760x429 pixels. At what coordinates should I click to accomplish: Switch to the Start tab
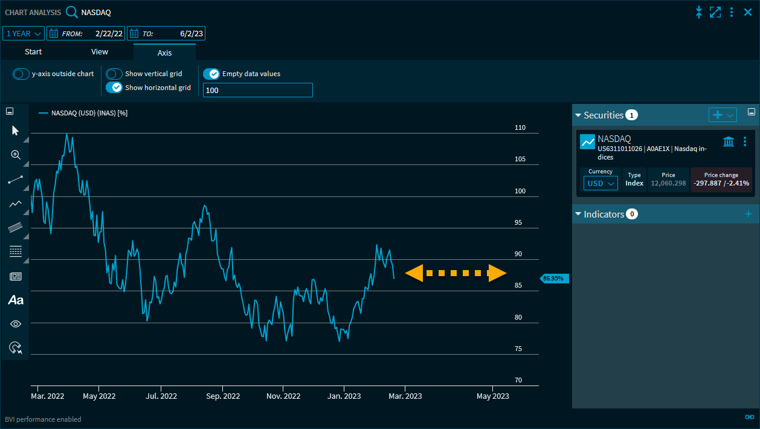33,52
